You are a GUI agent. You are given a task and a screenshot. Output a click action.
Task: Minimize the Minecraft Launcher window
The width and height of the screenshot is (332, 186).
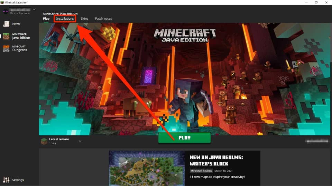(x=306, y=2)
